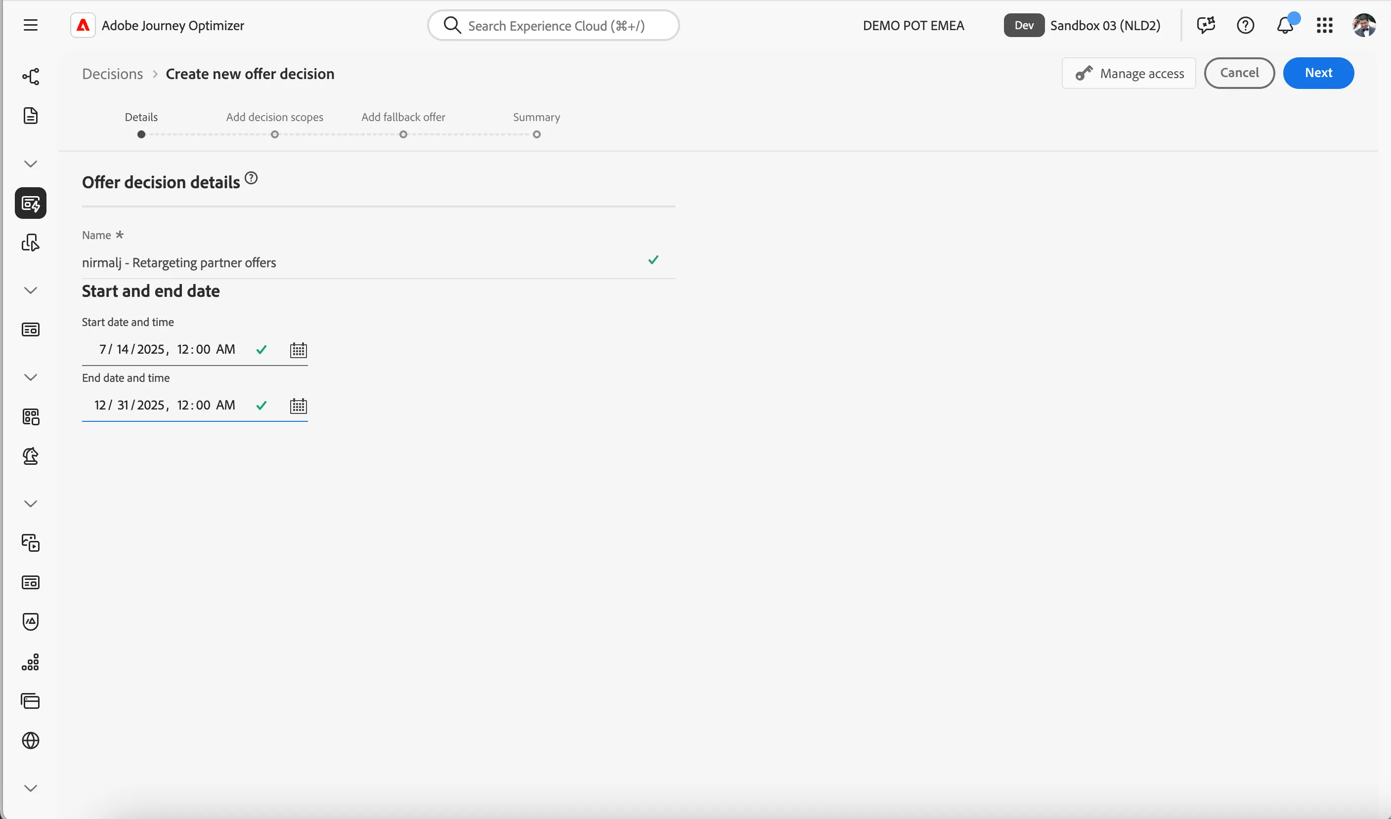Go back to Decisions breadcrumb
Image resolution: width=1391 pixels, height=819 pixels.
[x=113, y=74]
